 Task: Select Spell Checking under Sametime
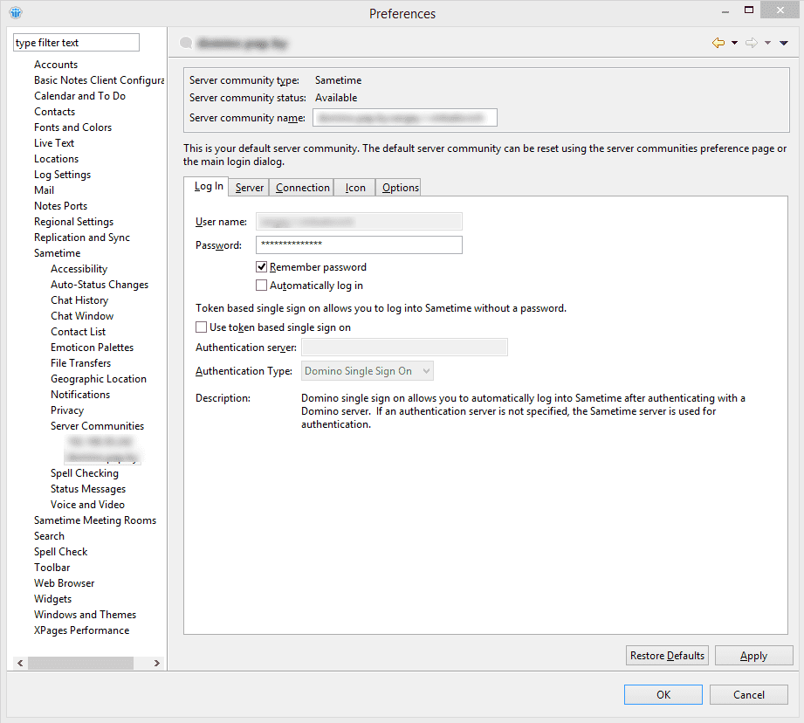tap(84, 473)
